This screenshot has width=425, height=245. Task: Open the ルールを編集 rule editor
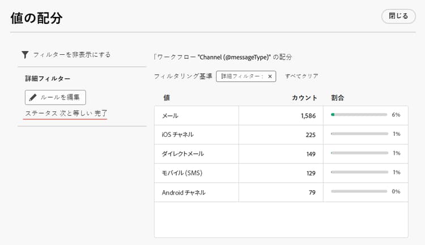pyautogui.click(x=56, y=97)
